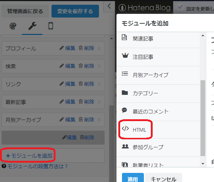The width and height of the screenshot is (214, 182).
Task: Click the code brackets icon beside HTML
Action: (x=125, y=128)
